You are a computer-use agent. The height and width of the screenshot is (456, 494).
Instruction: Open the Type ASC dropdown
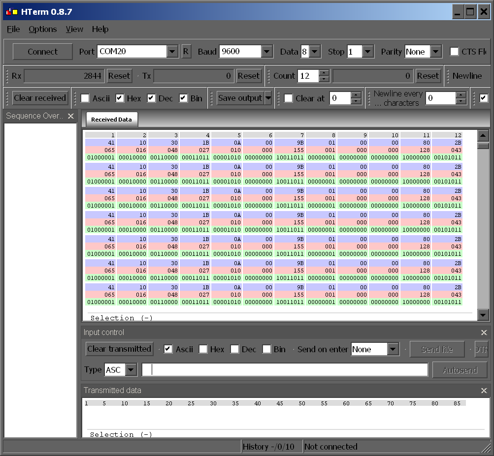click(131, 369)
